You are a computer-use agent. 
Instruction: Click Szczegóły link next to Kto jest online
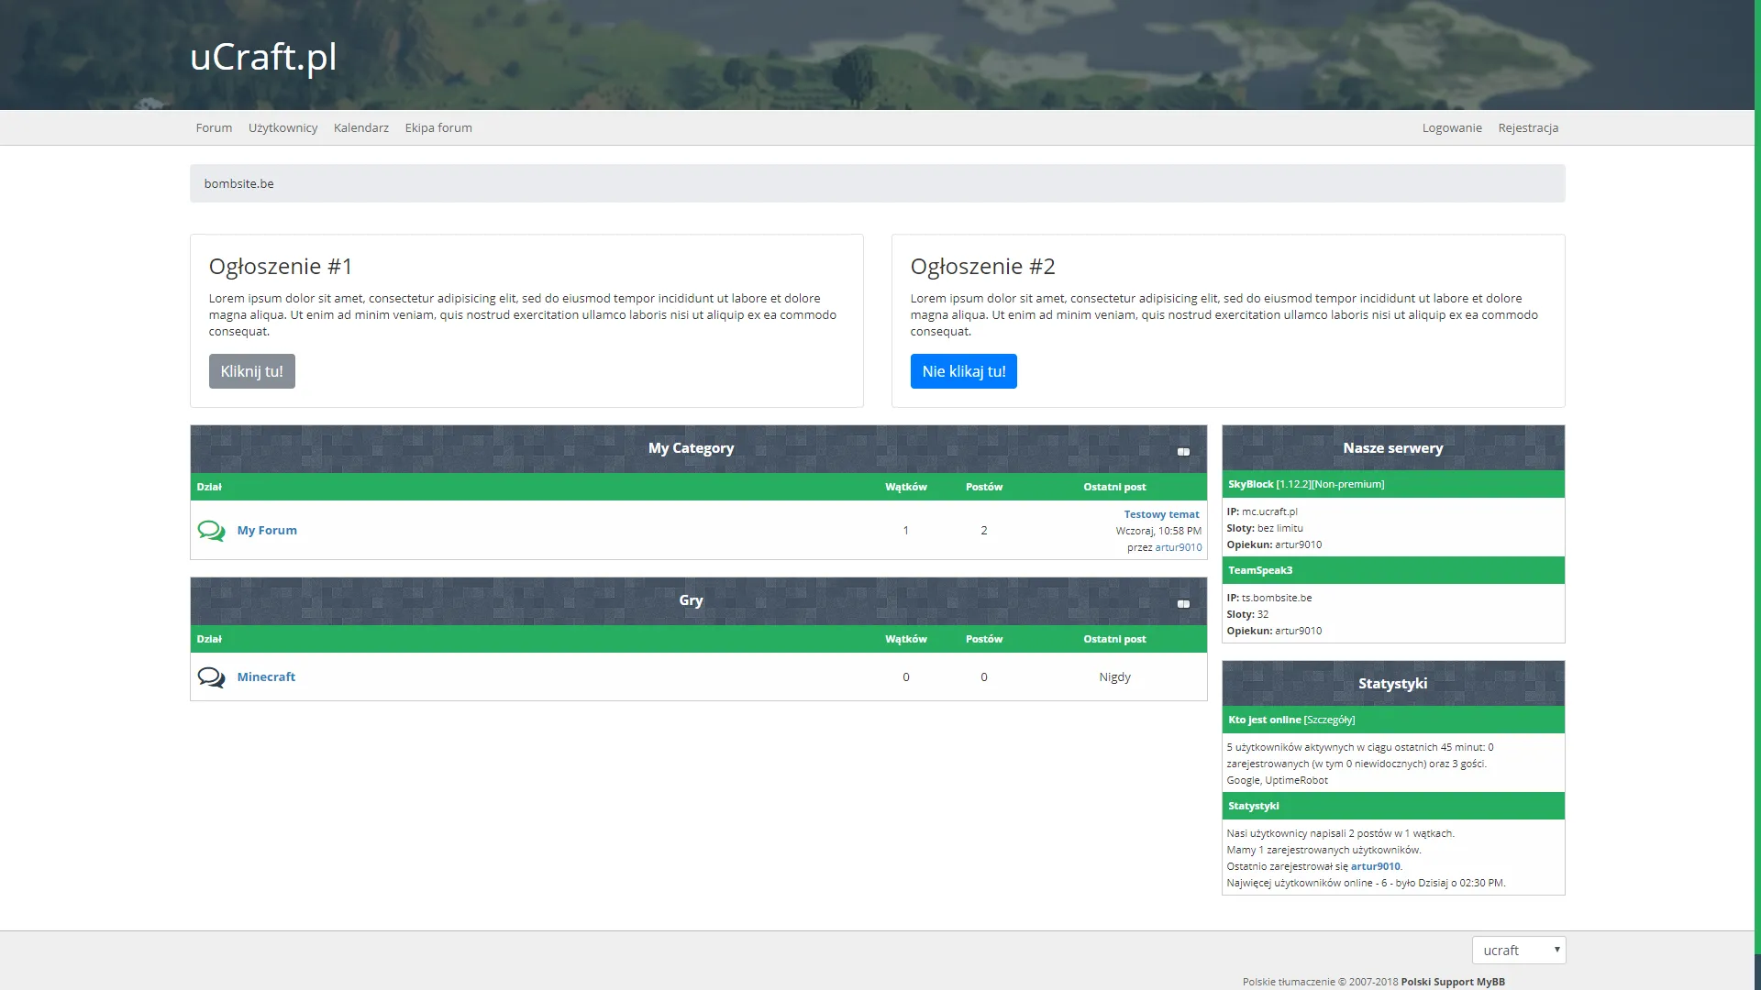[1329, 720]
